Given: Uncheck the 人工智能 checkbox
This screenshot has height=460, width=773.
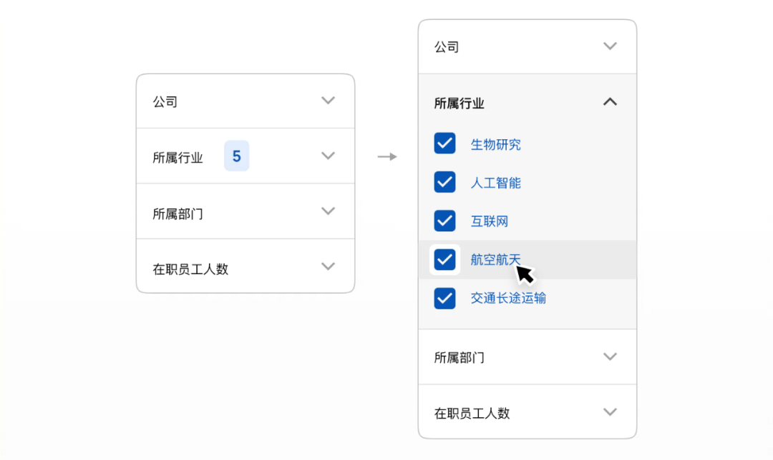Looking at the screenshot, I should point(444,182).
